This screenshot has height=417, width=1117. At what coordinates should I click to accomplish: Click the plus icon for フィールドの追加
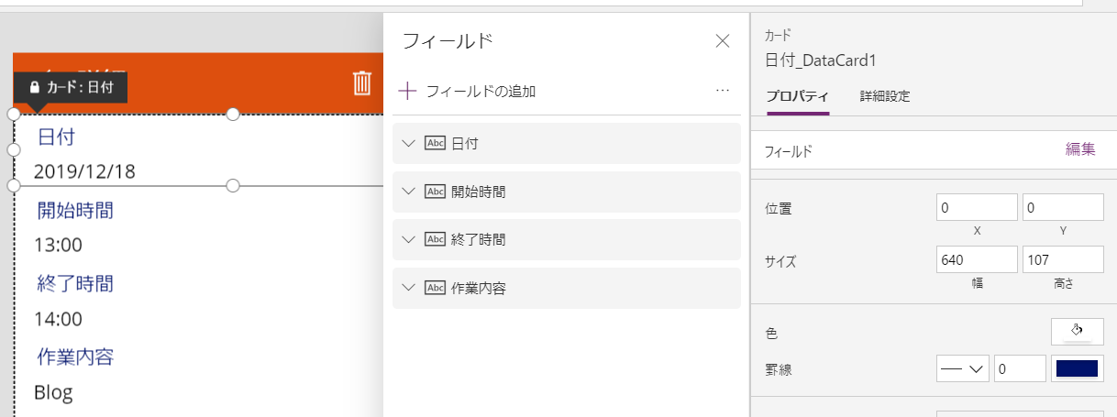[x=408, y=91]
